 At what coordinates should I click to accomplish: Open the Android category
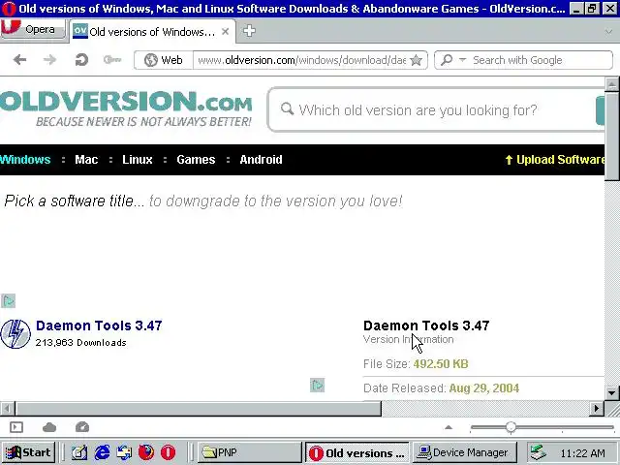(261, 160)
